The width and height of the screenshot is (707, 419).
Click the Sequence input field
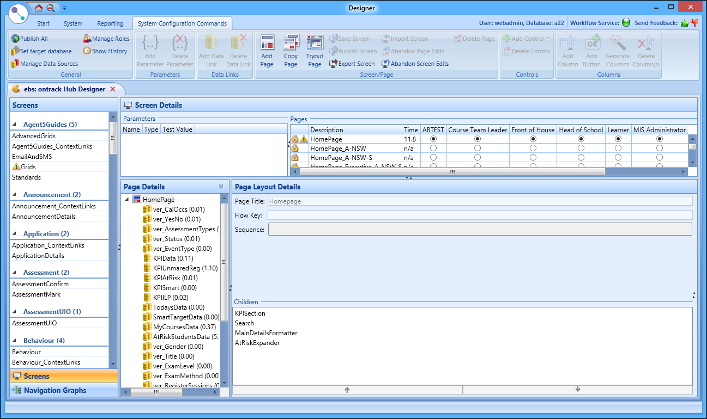coord(480,229)
